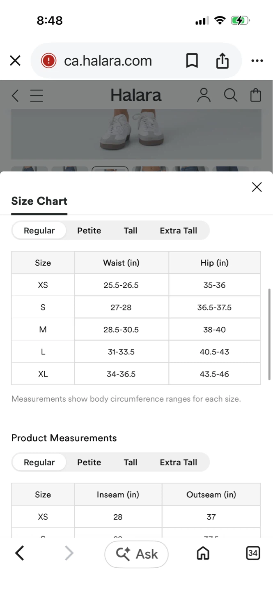Open the shopping bag icon
Viewport: 273px width, 592px height.
[x=256, y=95]
